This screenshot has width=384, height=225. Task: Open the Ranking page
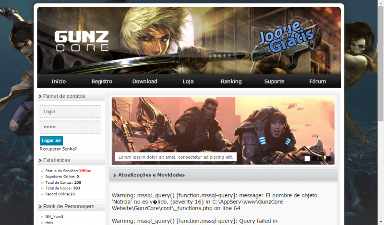tap(231, 81)
